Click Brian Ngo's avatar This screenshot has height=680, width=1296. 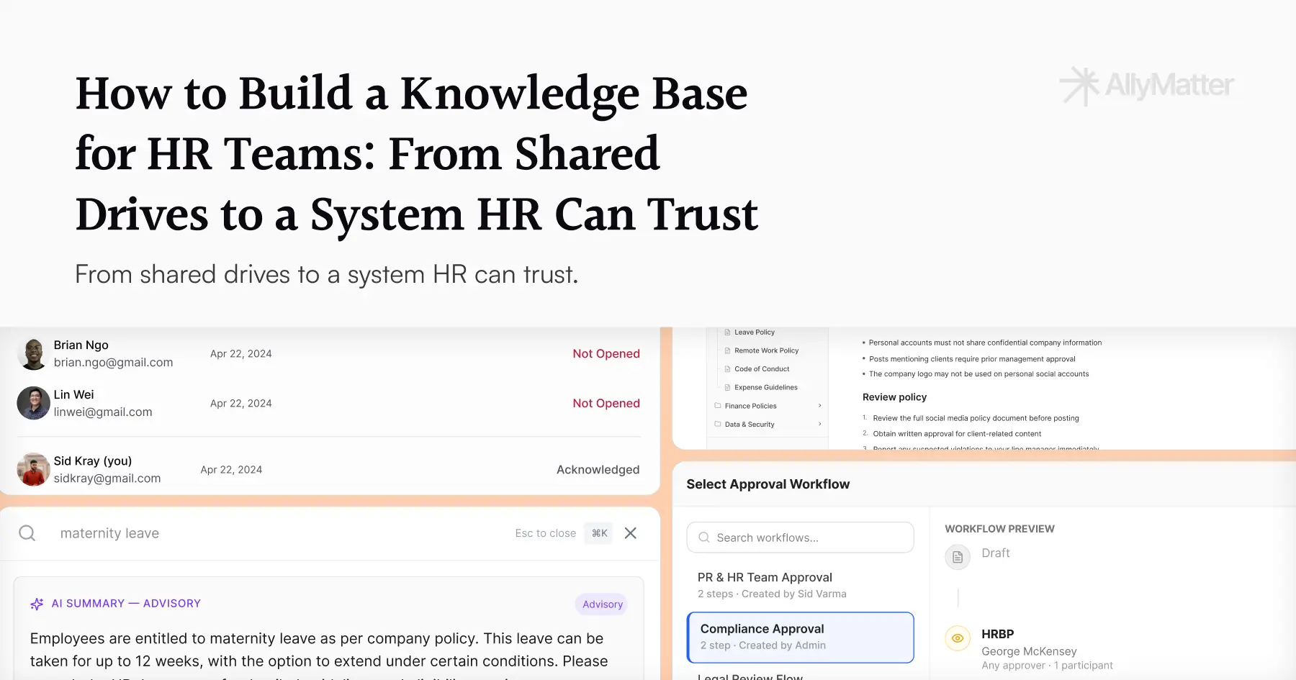33,353
